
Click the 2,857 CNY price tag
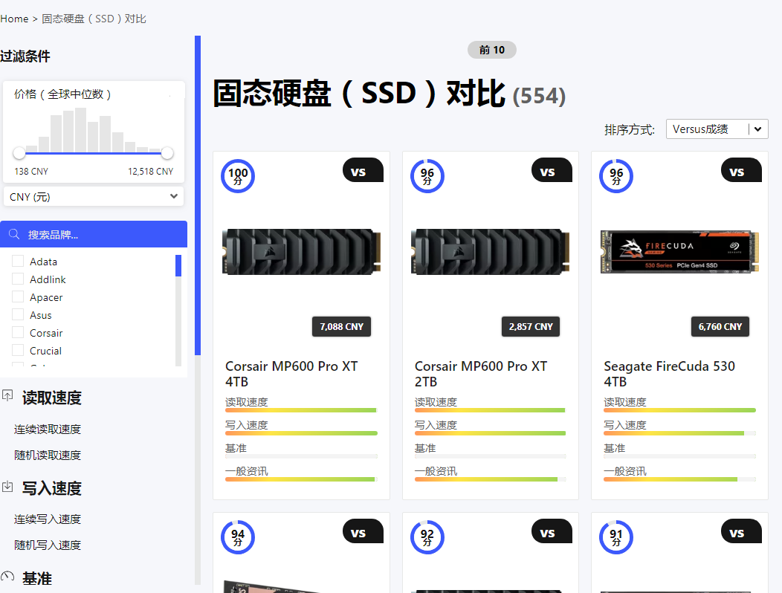coord(531,327)
